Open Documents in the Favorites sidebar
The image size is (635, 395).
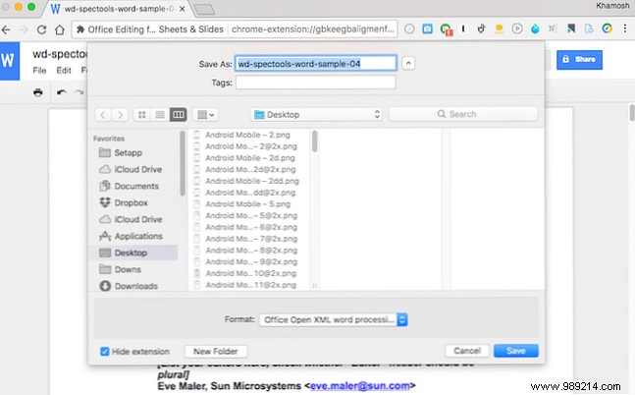(129, 186)
